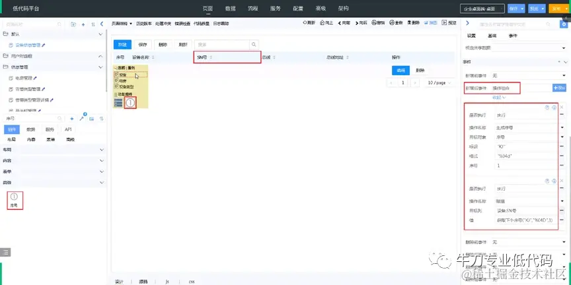Collapse the 默认 folder group
Screen dimensions: 571x285
(x=101, y=34)
